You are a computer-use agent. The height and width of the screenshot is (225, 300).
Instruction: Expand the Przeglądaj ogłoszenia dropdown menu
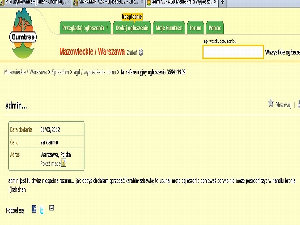click(107, 28)
